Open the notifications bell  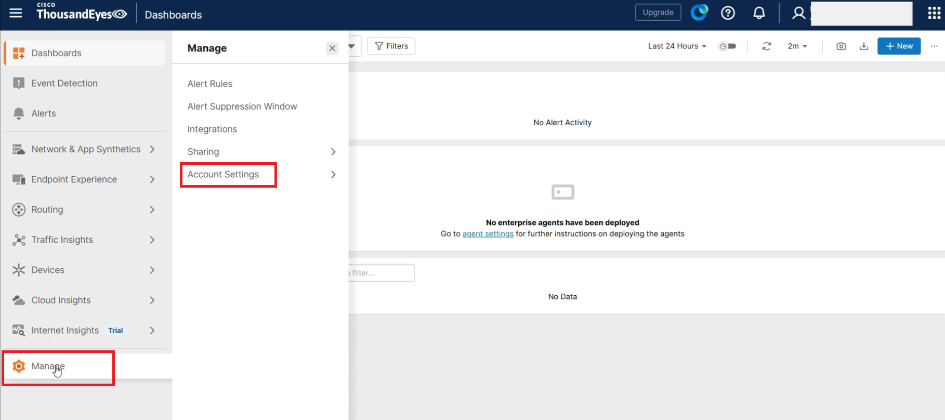(x=759, y=13)
